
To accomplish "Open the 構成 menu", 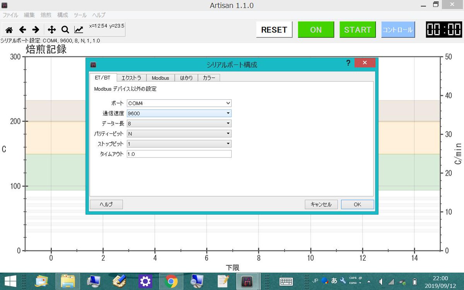I will point(63,15).
